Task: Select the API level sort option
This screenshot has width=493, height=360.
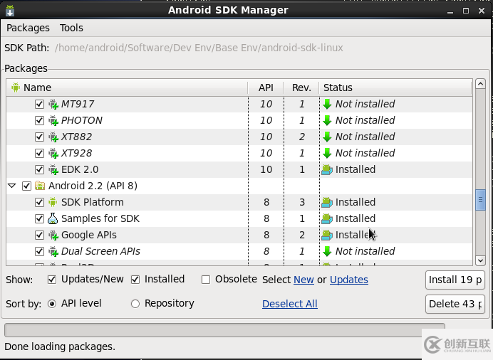Action: [52, 304]
